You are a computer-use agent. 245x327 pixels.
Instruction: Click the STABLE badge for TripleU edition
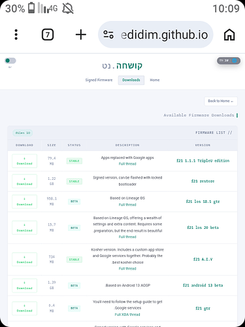(x=74, y=161)
